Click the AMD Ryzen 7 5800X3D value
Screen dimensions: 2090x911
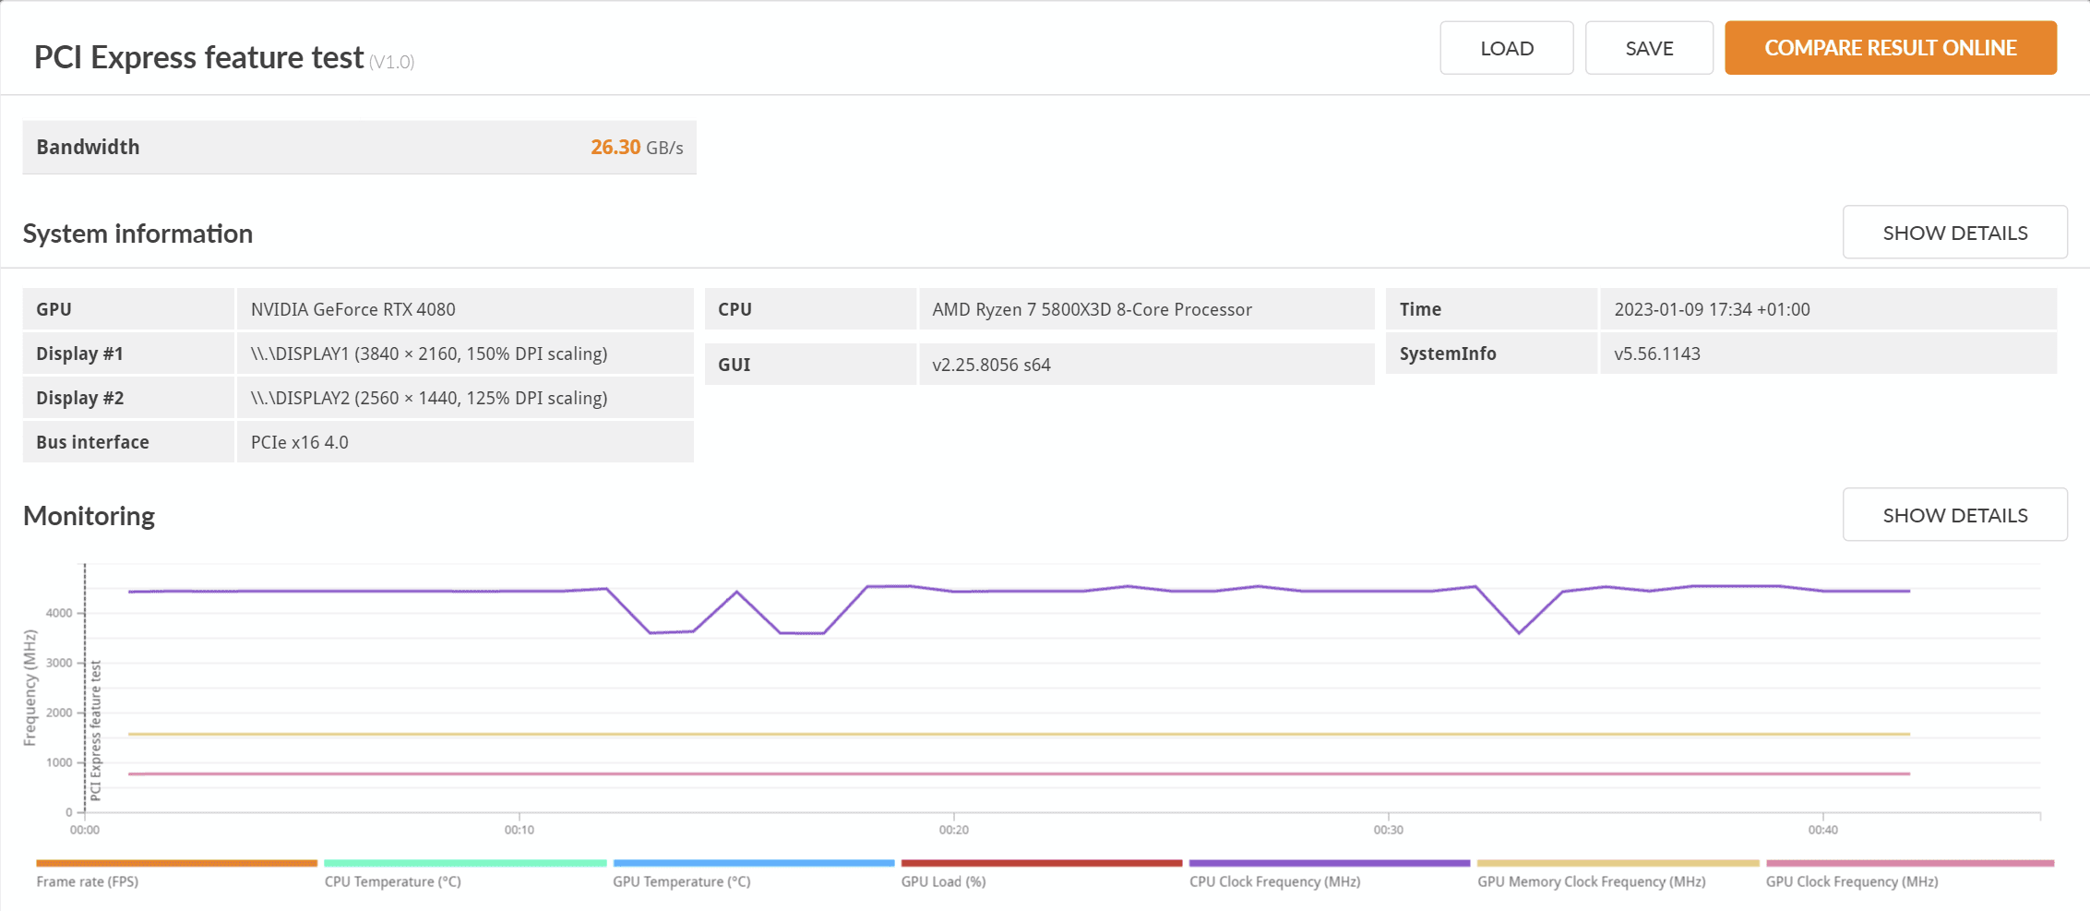(1092, 309)
